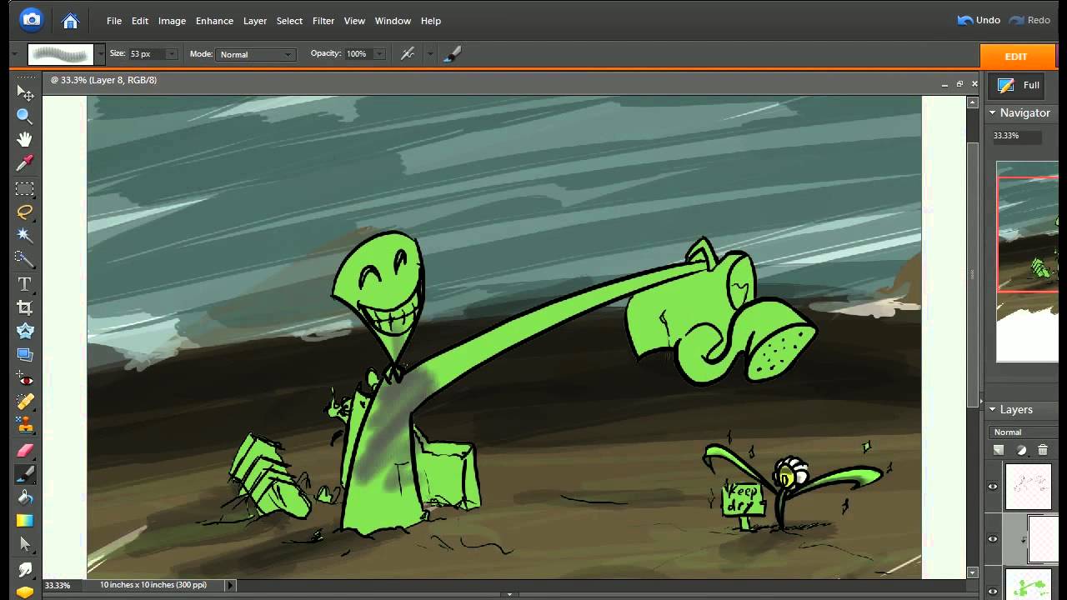
Task: Switch to the orange EDIT tab
Action: coord(1016,57)
